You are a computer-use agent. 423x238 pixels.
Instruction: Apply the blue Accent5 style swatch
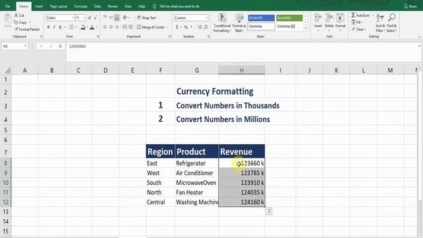[x=261, y=18]
